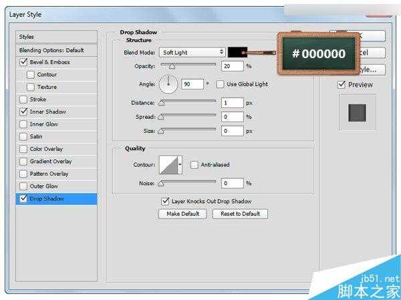Click the Reset to Default button
Image resolution: width=401 pixels, height=300 pixels.
tap(240, 214)
